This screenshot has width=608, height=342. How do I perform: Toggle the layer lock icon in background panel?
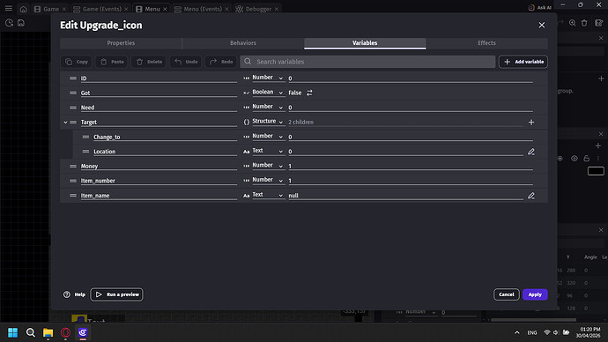tap(586, 158)
